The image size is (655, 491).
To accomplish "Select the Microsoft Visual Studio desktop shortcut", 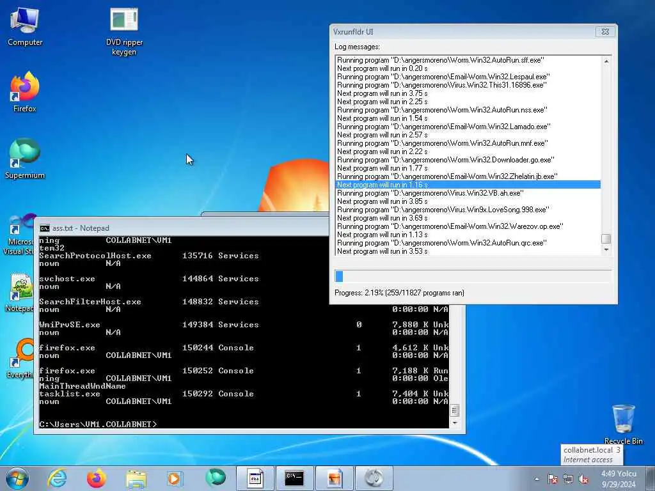I will [x=19, y=235].
